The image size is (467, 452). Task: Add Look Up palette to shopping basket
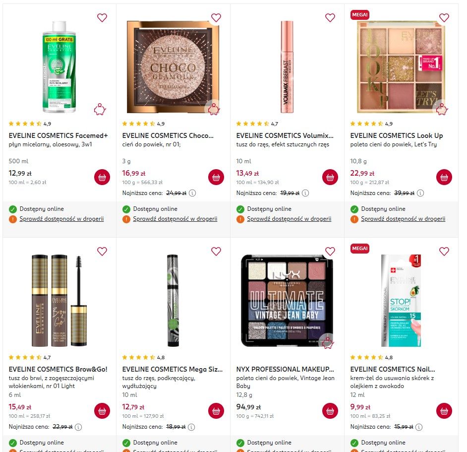444,177
